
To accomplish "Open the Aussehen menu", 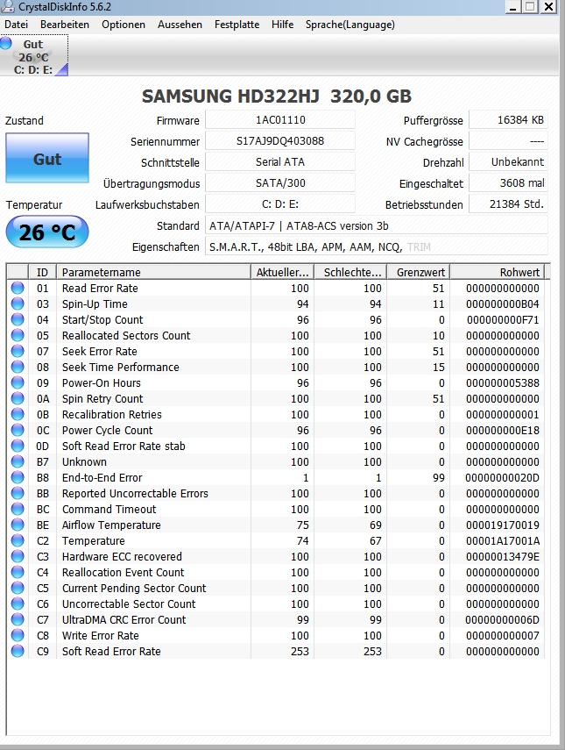I will click(x=180, y=25).
